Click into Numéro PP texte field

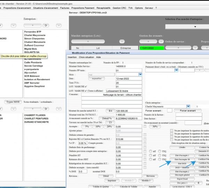(x=129, y=70)
